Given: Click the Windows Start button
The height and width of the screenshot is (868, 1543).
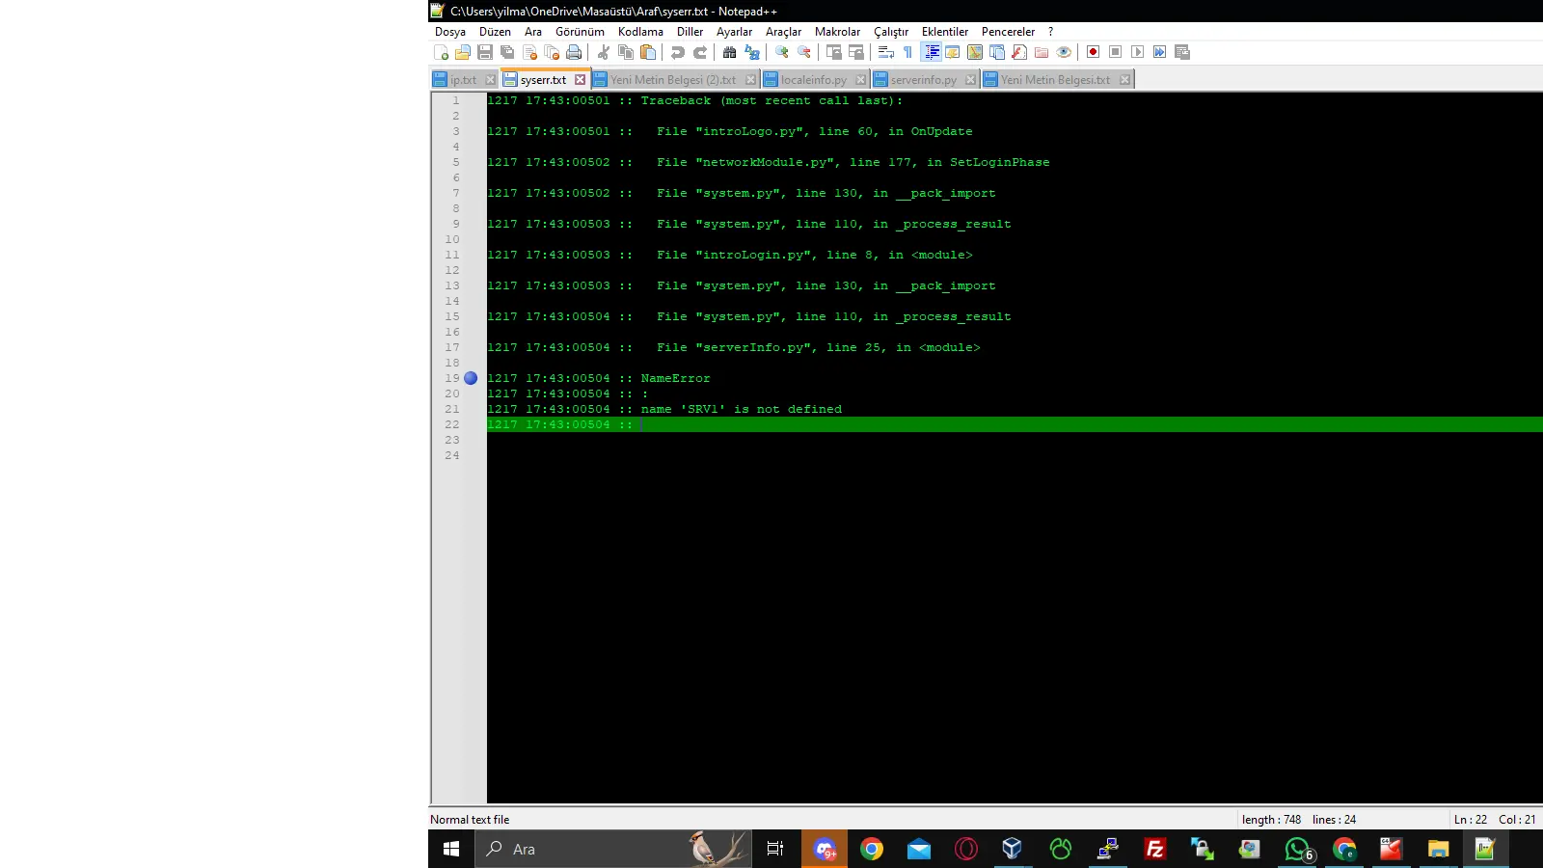Looking at the screenshot, I should 450,849.
